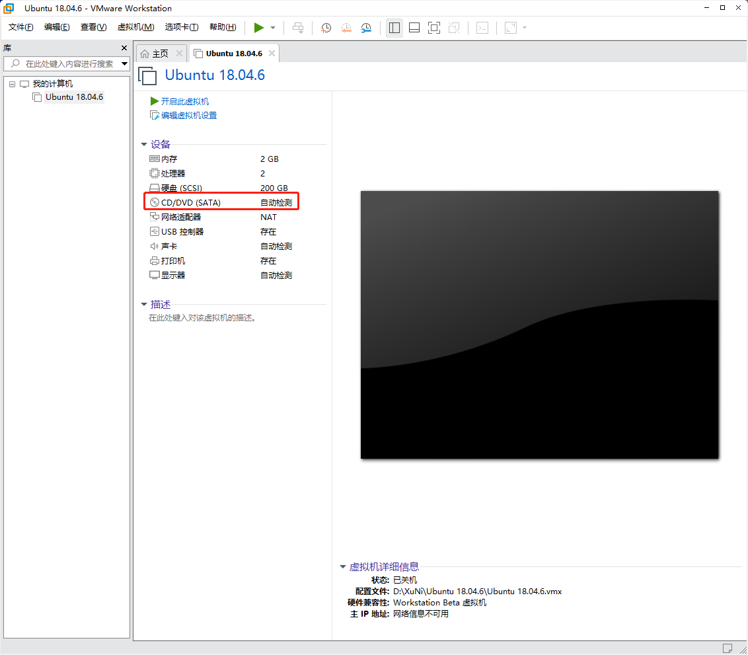The width and height of the screenshot is (748, 655).
Task: Select 我的计算机 in the library tree
Action: 52,83
